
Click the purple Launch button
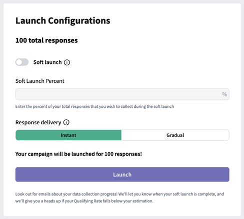[x=122, y=175]
